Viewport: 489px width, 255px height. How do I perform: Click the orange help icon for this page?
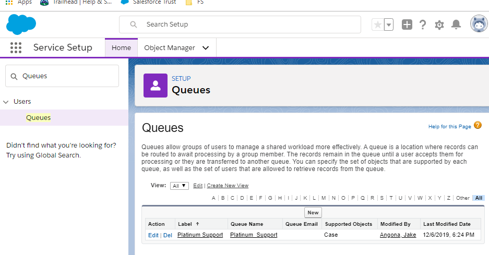478,126
